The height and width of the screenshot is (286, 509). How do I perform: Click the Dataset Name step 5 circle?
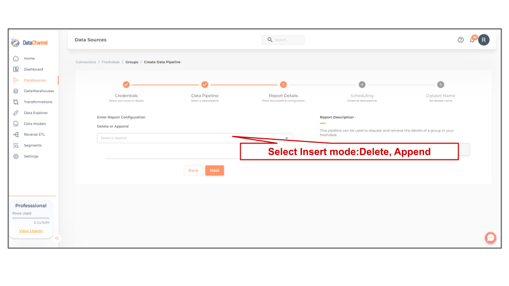coord(441,85)
